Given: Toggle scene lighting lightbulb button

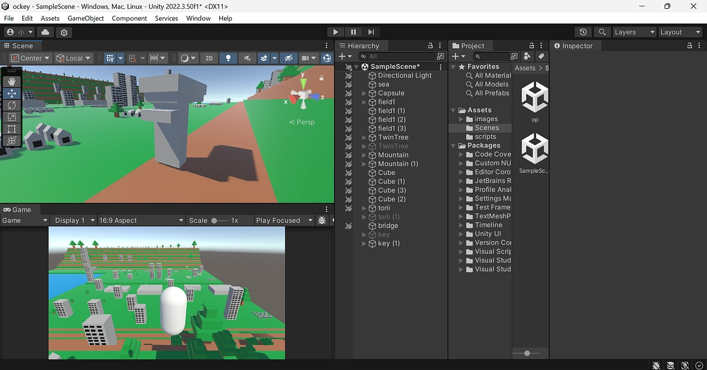Looking at the screenshot, I should click(x=229, y=58).
